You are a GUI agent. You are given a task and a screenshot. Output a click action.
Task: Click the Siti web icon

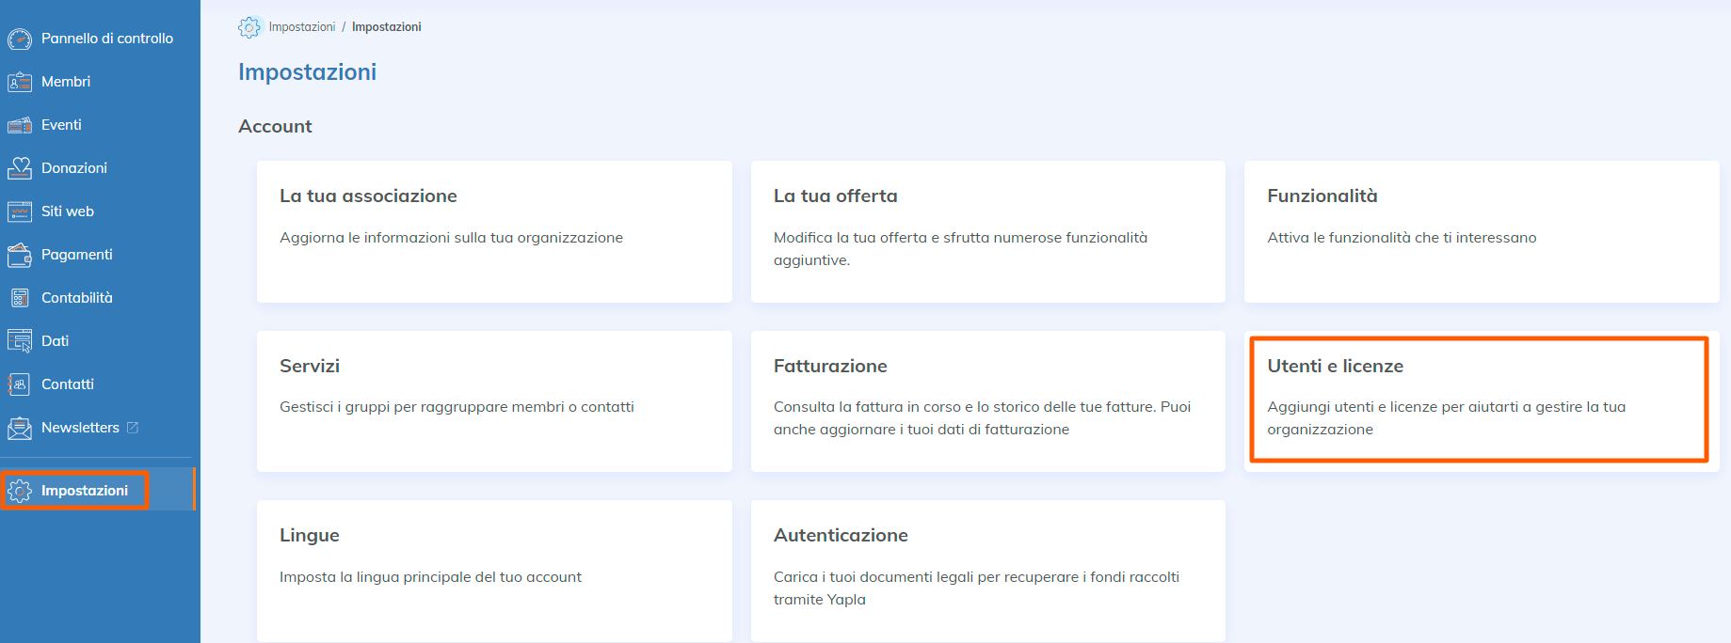(x=20, y=212)
